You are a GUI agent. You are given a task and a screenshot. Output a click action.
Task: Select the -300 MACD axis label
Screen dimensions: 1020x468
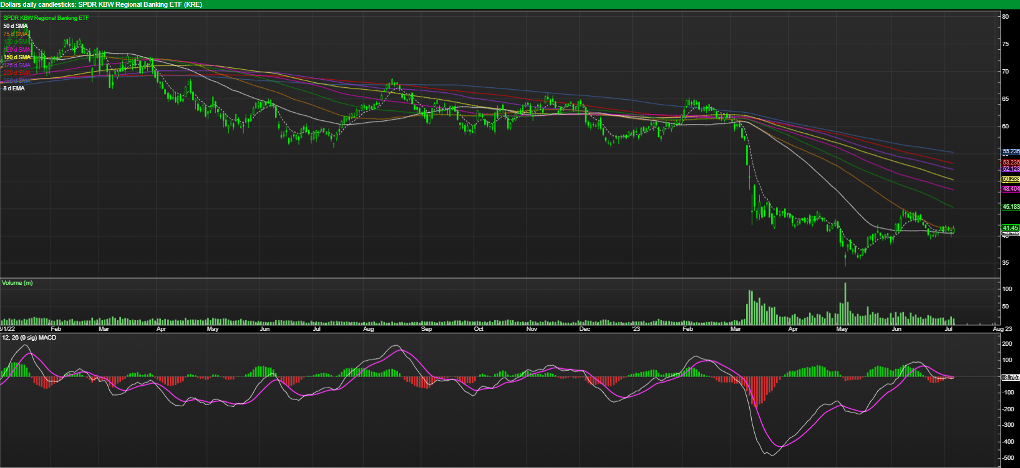click(1007, 425)
